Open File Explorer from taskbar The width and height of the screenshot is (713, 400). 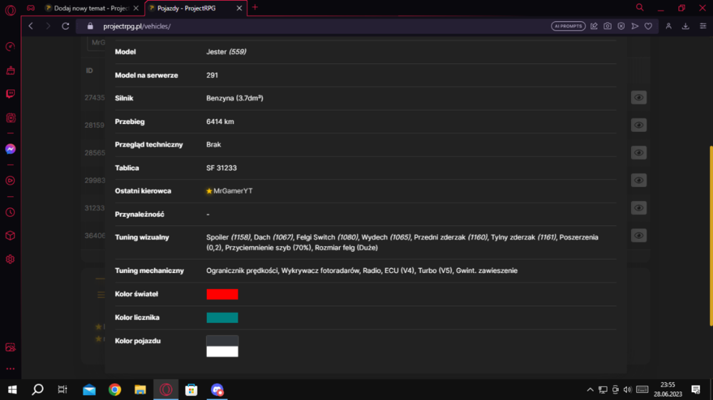click(x=140, y=389)
